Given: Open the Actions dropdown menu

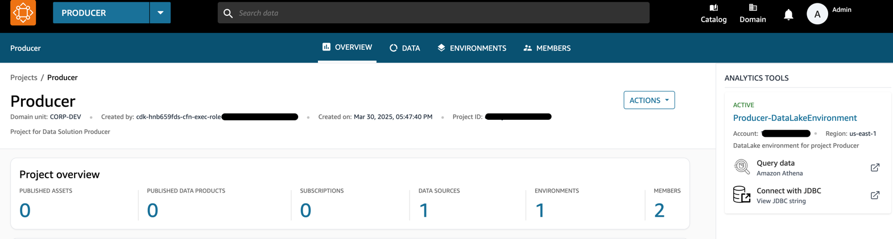Looking at the screenshot, I should point(649,100).
